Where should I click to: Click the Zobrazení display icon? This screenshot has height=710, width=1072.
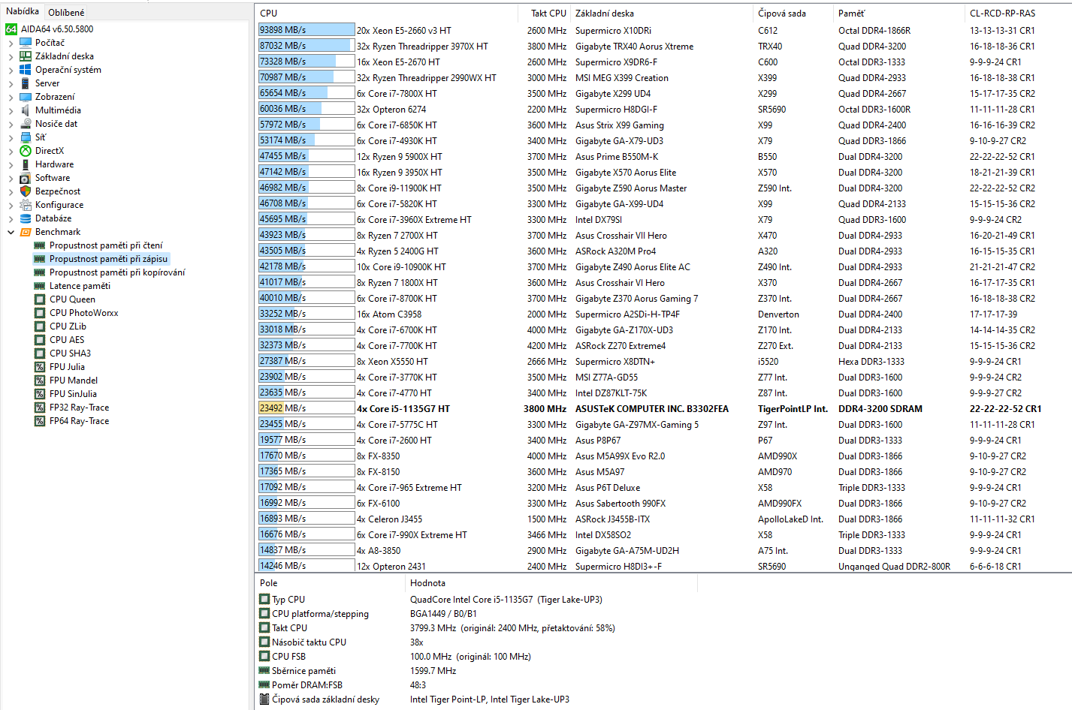[26, 97]
